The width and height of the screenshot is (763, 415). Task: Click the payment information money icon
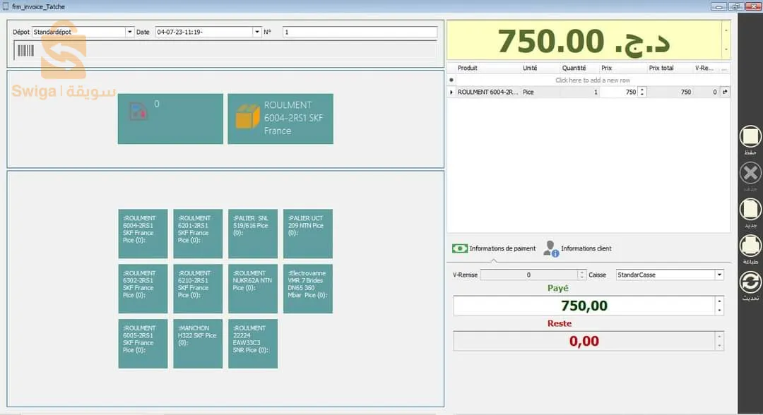pyautogui.click(x=459, y=248)
